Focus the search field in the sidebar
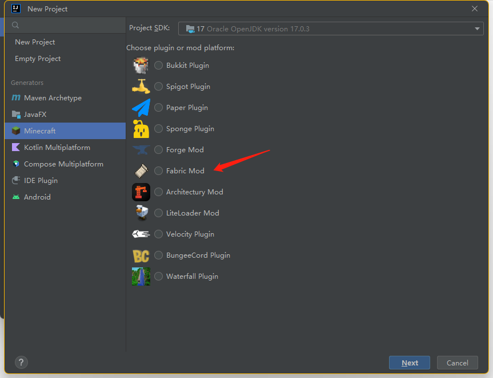This screenshot has height=378, width=493. pyautogui.click(x=65, y=25)
